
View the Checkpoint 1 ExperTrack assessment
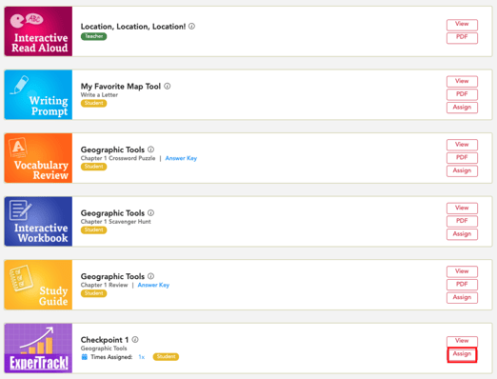(462, 341)
